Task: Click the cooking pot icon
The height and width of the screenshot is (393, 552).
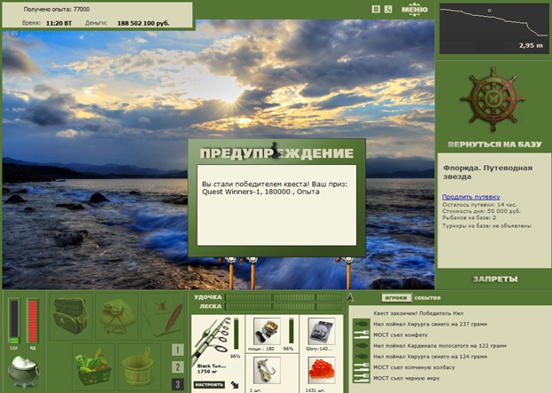Action: (x=24, y=372)
